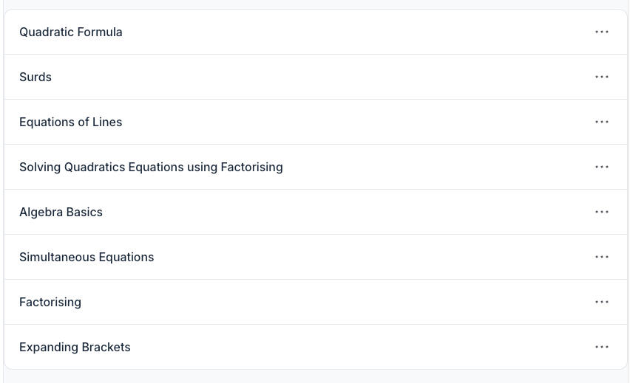The height and width of the screenshot is (383, 630).
Task: Open the Factorising topic
Action: [x=50, y=302]
